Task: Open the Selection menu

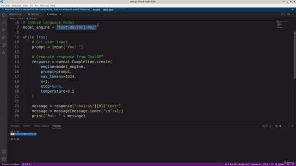Action: click(17, 6)
